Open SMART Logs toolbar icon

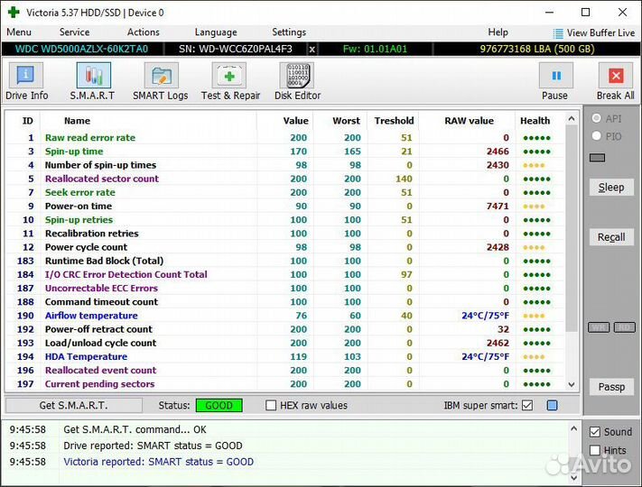[x=161, y=75]
